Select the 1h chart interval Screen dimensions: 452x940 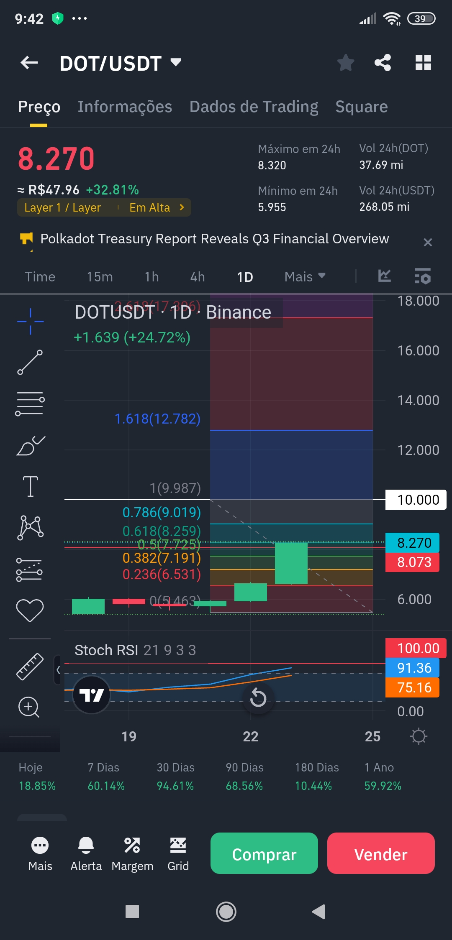152,277
